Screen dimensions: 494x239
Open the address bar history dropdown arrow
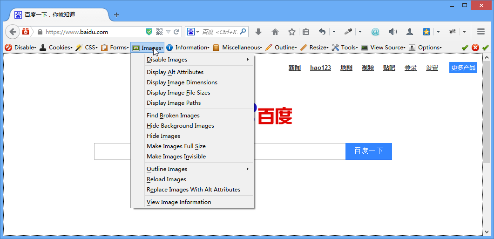coord(168,32)
